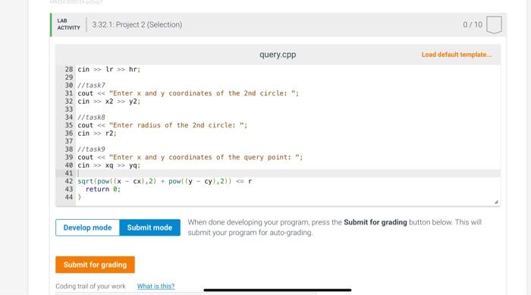Viewport: 531px width, 295px height.
Task: Click the 3.32.1: Project 2 (Selection) title
Action: click(137, 25)
